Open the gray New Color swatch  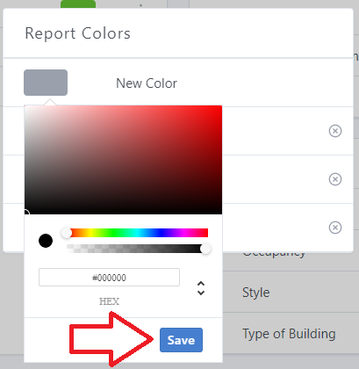(x=46, y=83)
